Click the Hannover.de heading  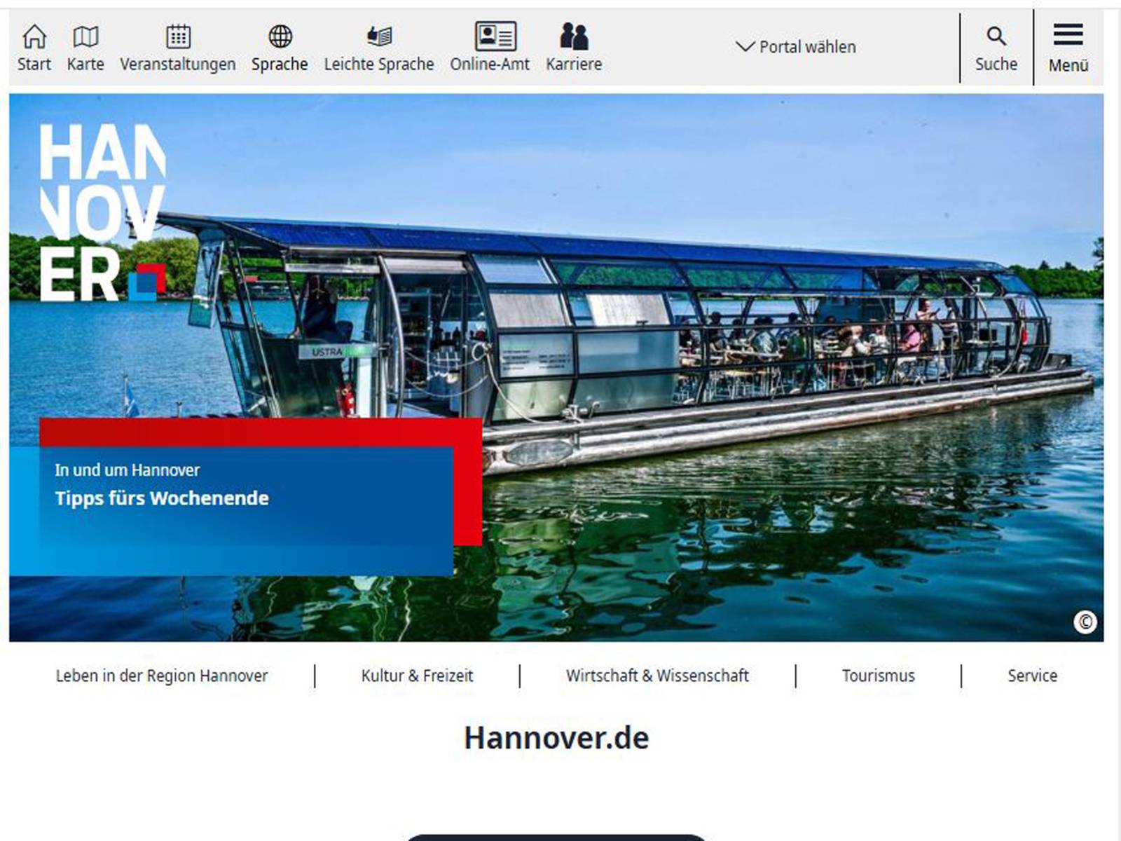click(556, 738)
